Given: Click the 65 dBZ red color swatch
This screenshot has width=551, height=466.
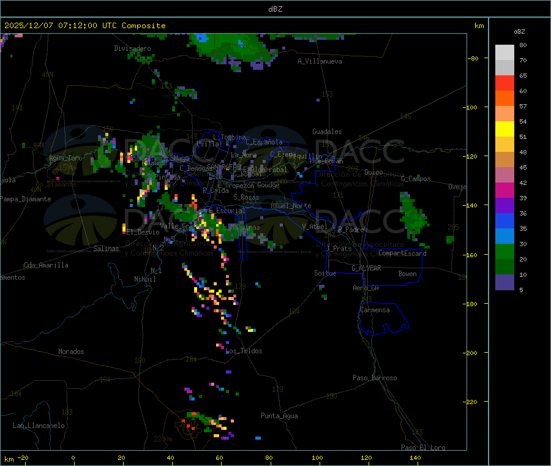Looking at the screenshot, I should coord(504,83).
